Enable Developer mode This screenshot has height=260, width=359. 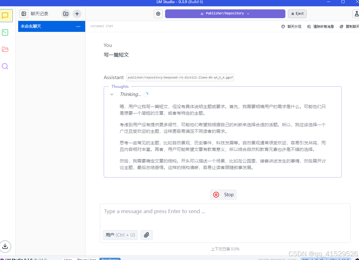click(110, 259)
